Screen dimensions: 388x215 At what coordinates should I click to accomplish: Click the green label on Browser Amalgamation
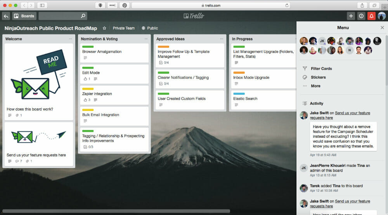click(88, 47)
